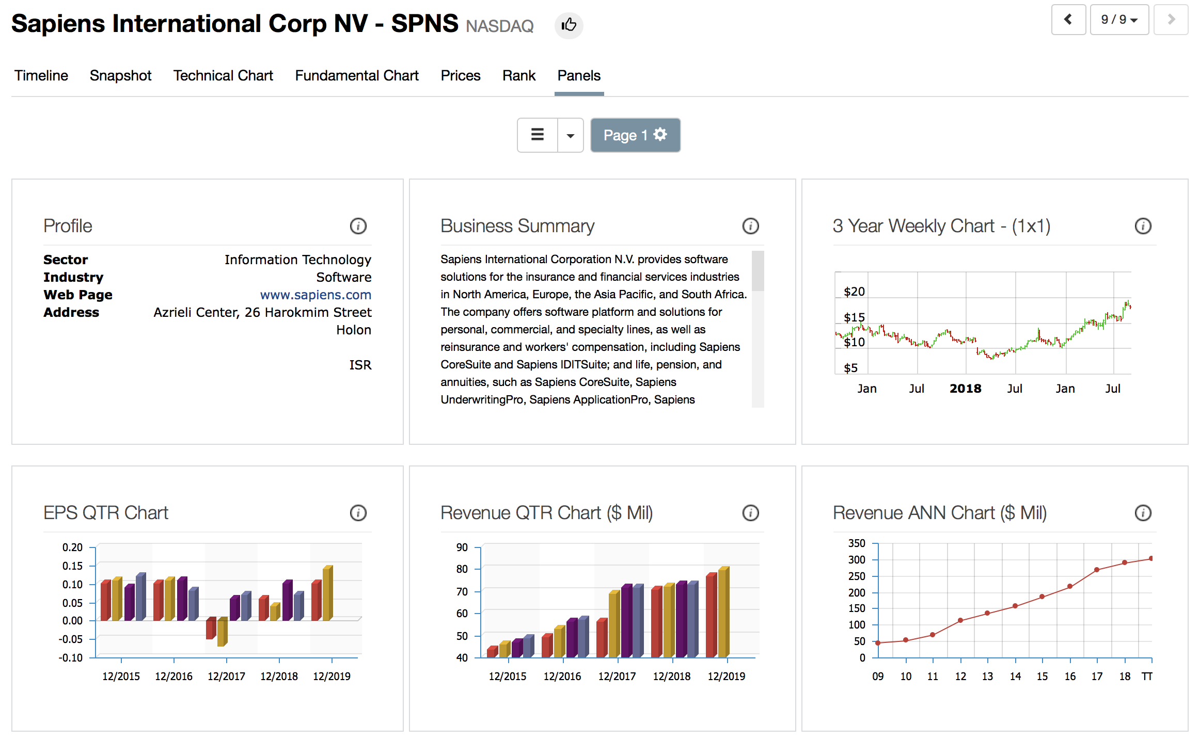
Task: Click the Business Summary scrollbar thumb
Action: coord(758,271)
